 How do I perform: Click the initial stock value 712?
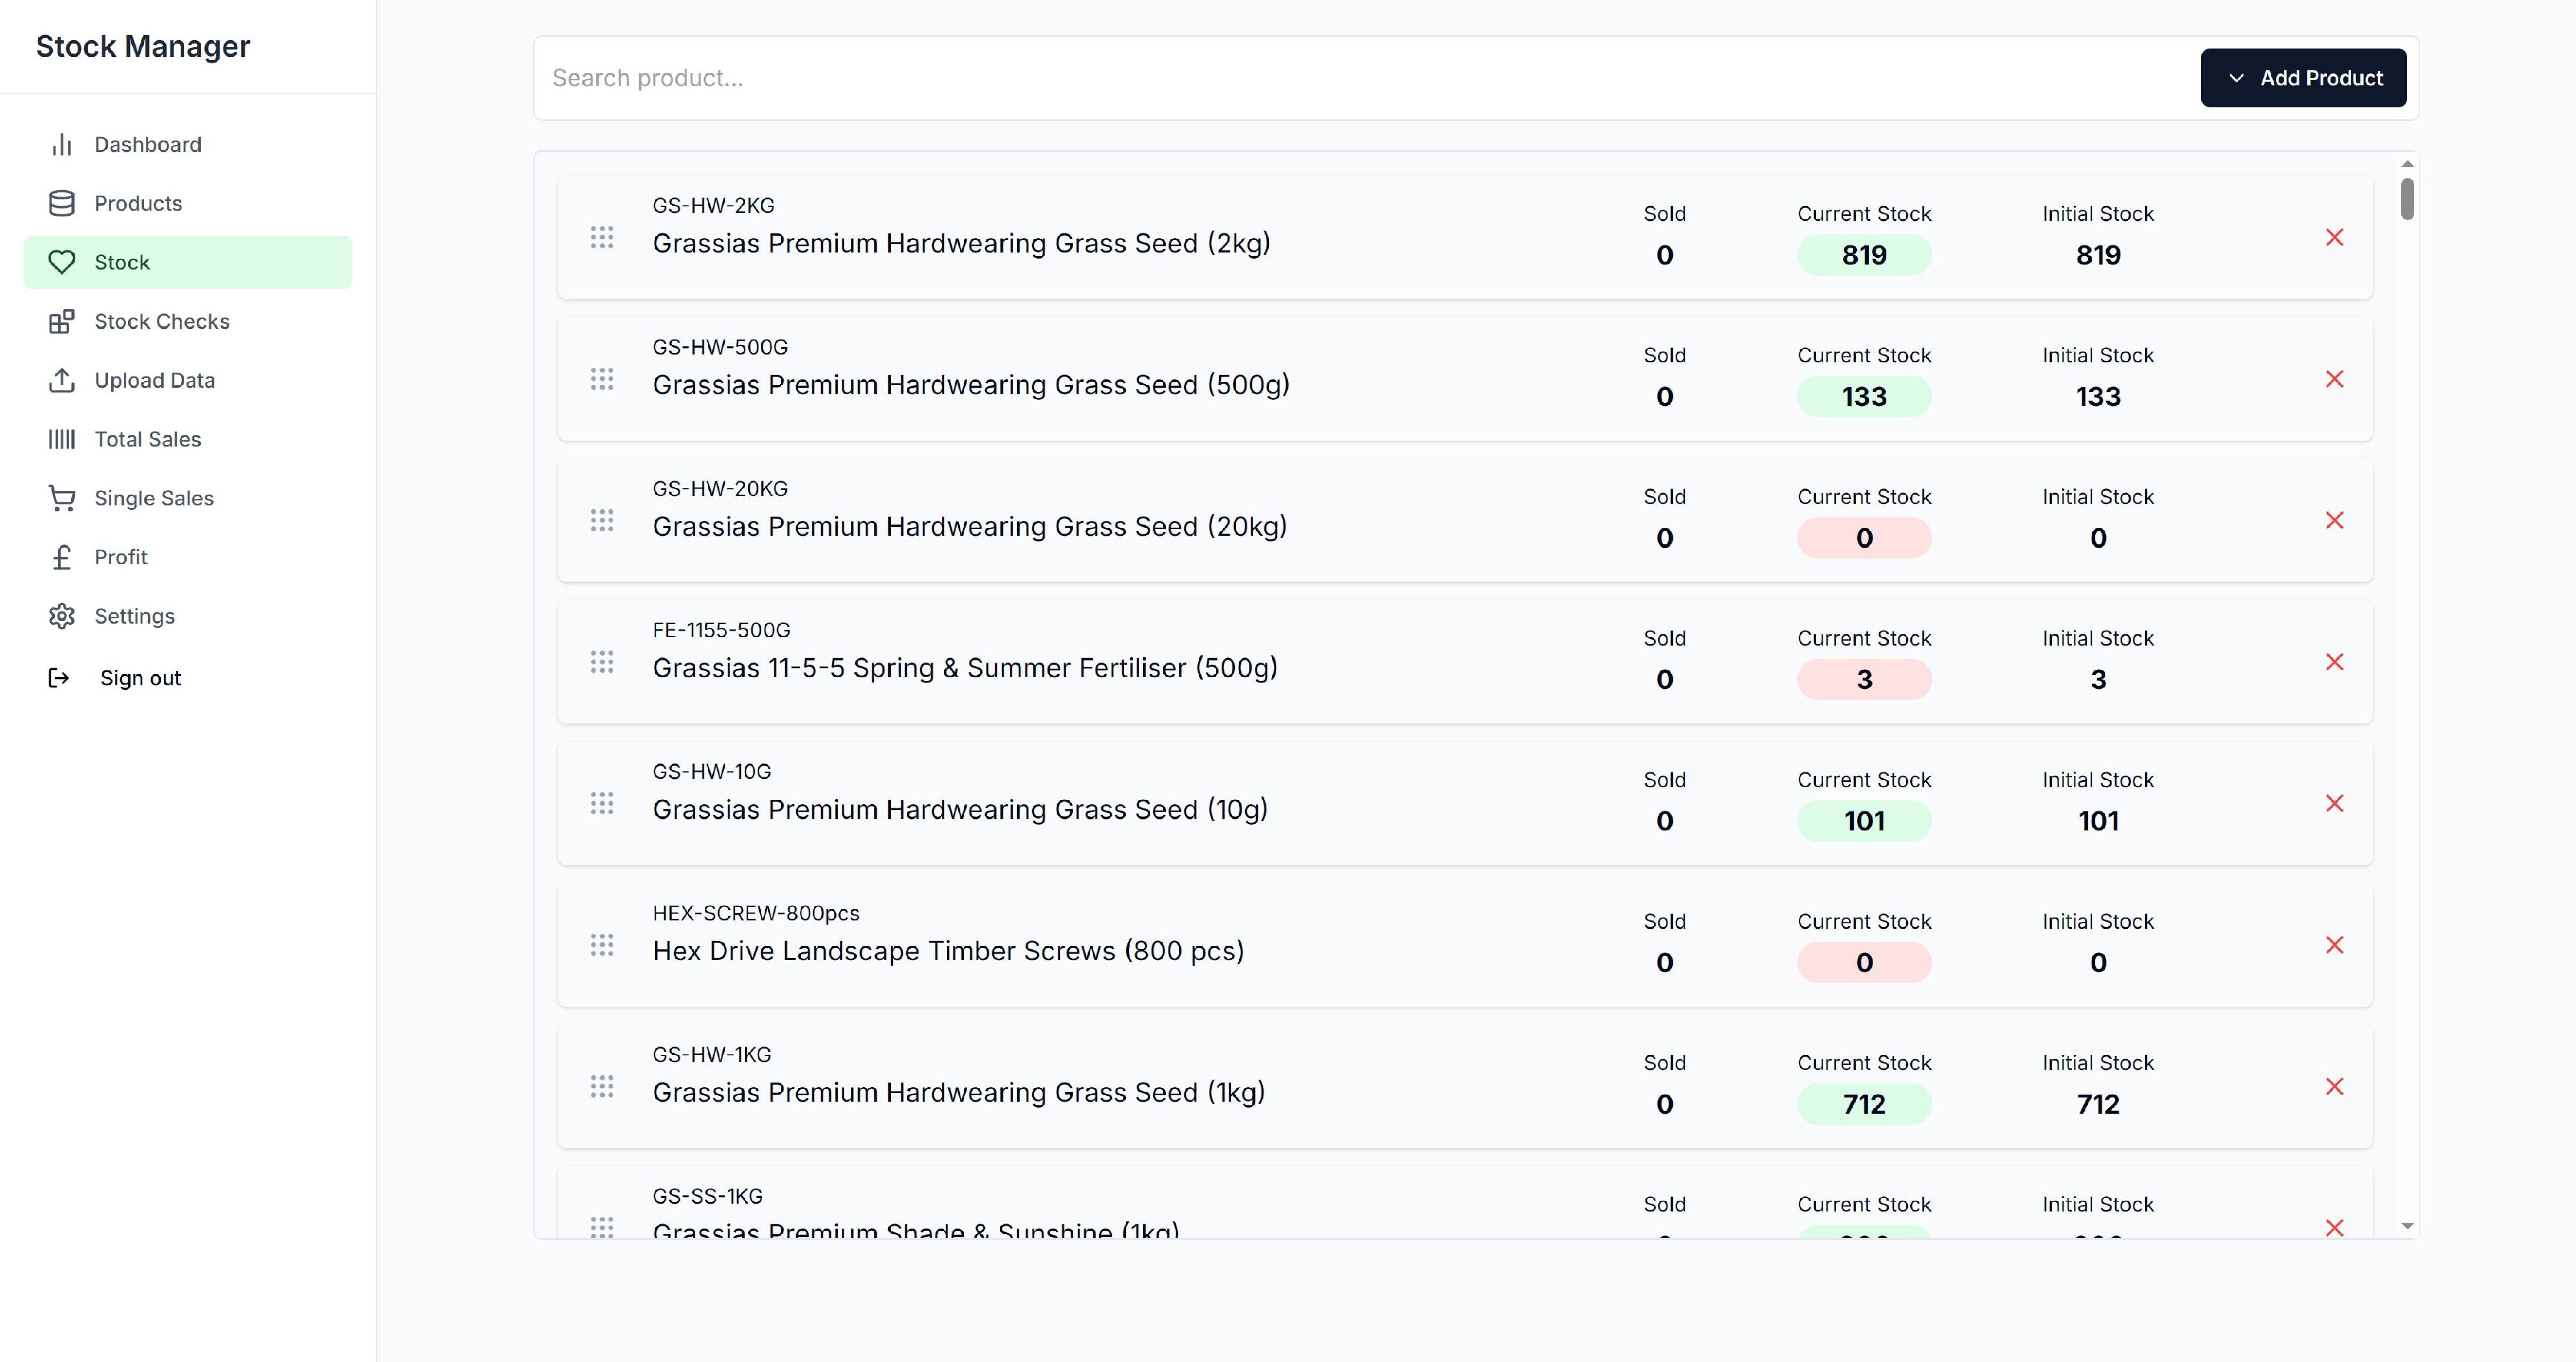[x=2098, y=1104]
